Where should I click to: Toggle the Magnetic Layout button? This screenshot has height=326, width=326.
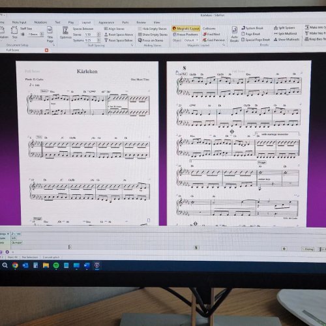(186, 29)
